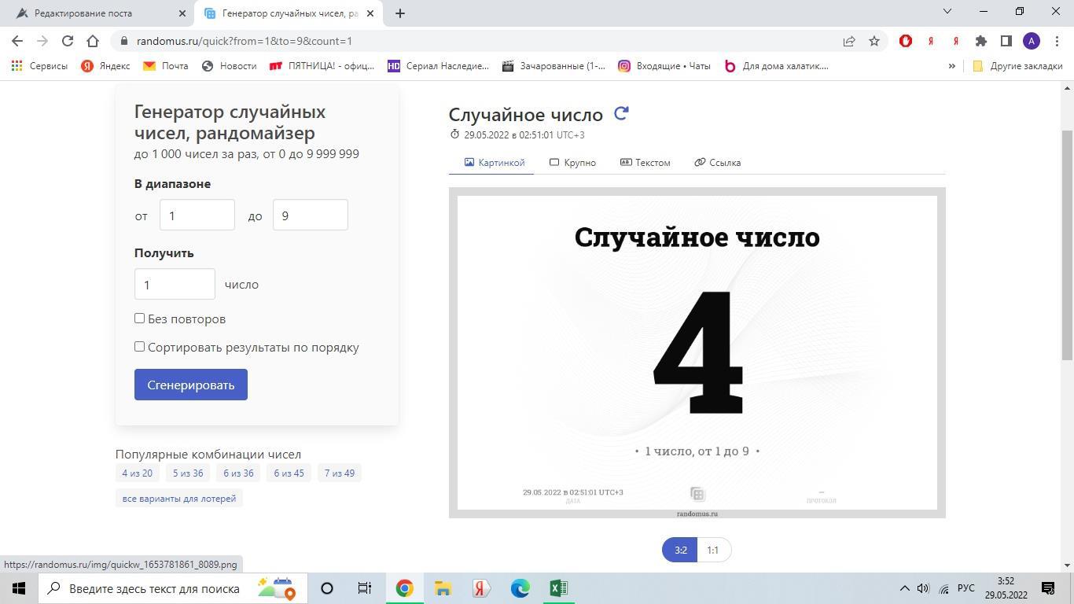Open the Яндекс bookmark
This screenshot has height=604, width=1074.
click(x=105, y=66)
